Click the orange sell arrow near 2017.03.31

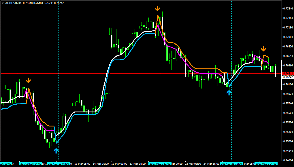(264, 49)
